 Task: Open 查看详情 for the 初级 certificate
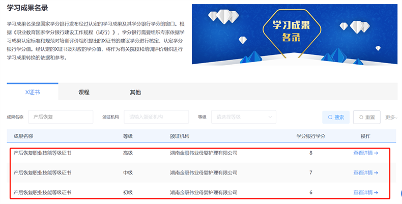click(363, 192)
